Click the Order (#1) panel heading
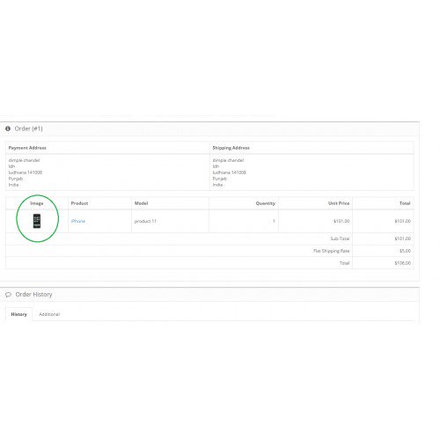Screen dimensions: 440x440 [x=29, y=128]
